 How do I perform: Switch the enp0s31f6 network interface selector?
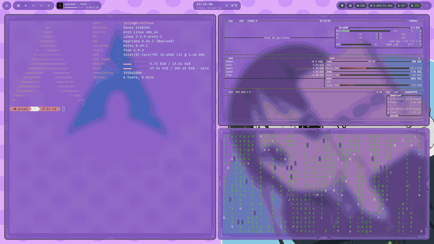pyautogui.click(x=411, y=92)
